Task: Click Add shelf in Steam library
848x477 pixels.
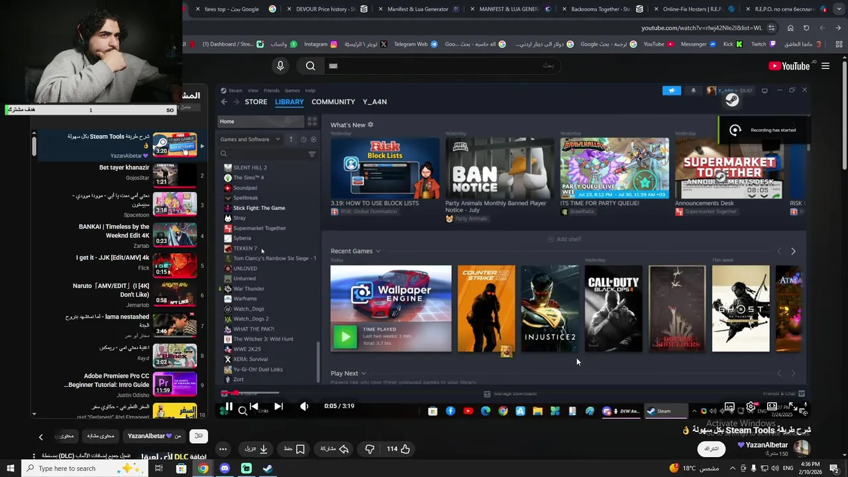Action: (564, 239)
